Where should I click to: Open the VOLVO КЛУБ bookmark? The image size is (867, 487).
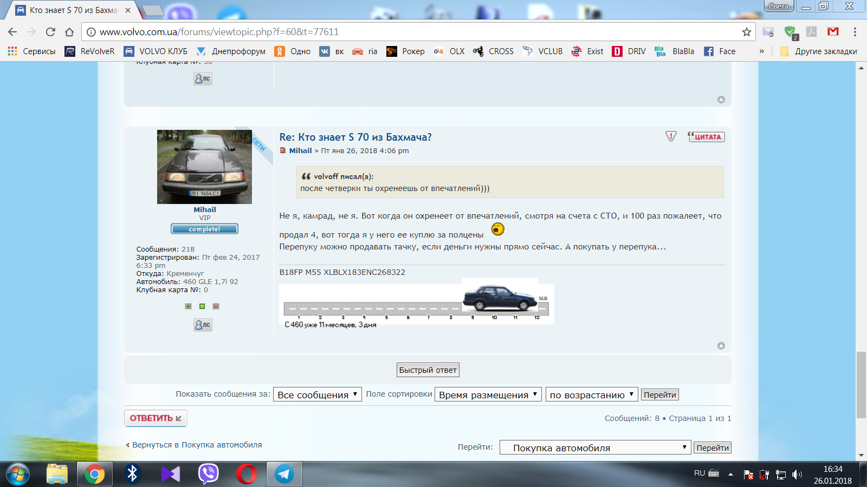[x=156, y=51]
